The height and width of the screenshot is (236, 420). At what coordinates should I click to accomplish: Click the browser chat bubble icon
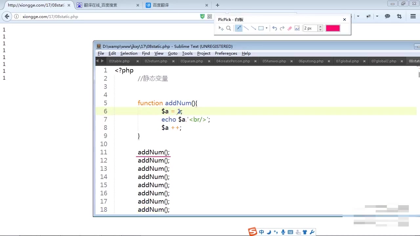point(388,16)
